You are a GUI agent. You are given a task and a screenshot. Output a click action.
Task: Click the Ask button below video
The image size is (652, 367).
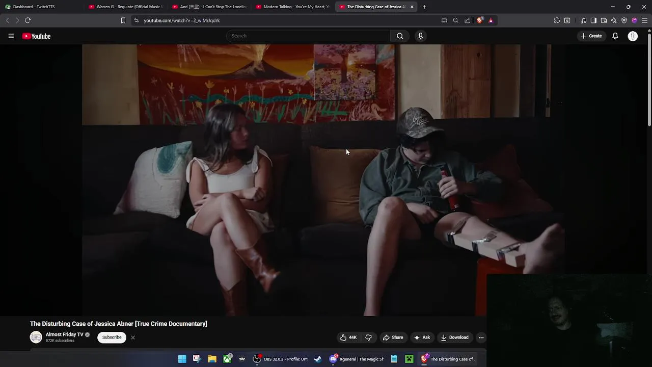422,337
